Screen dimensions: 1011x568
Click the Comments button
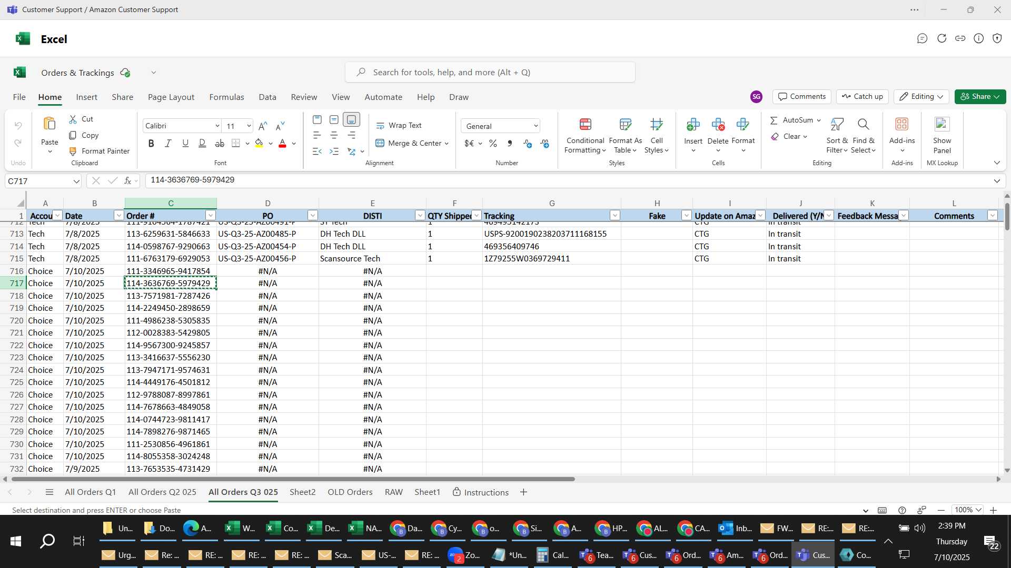pyautogui.click(x=802, y=97)
